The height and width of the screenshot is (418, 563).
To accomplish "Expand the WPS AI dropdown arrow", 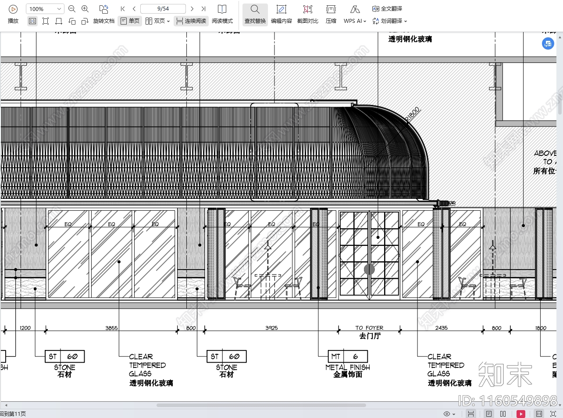I will [365, 21].
